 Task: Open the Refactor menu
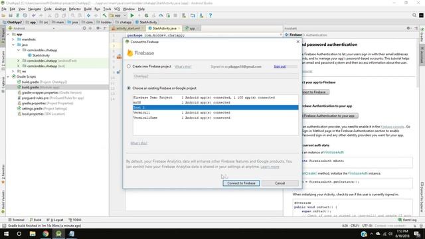point(75,9)
